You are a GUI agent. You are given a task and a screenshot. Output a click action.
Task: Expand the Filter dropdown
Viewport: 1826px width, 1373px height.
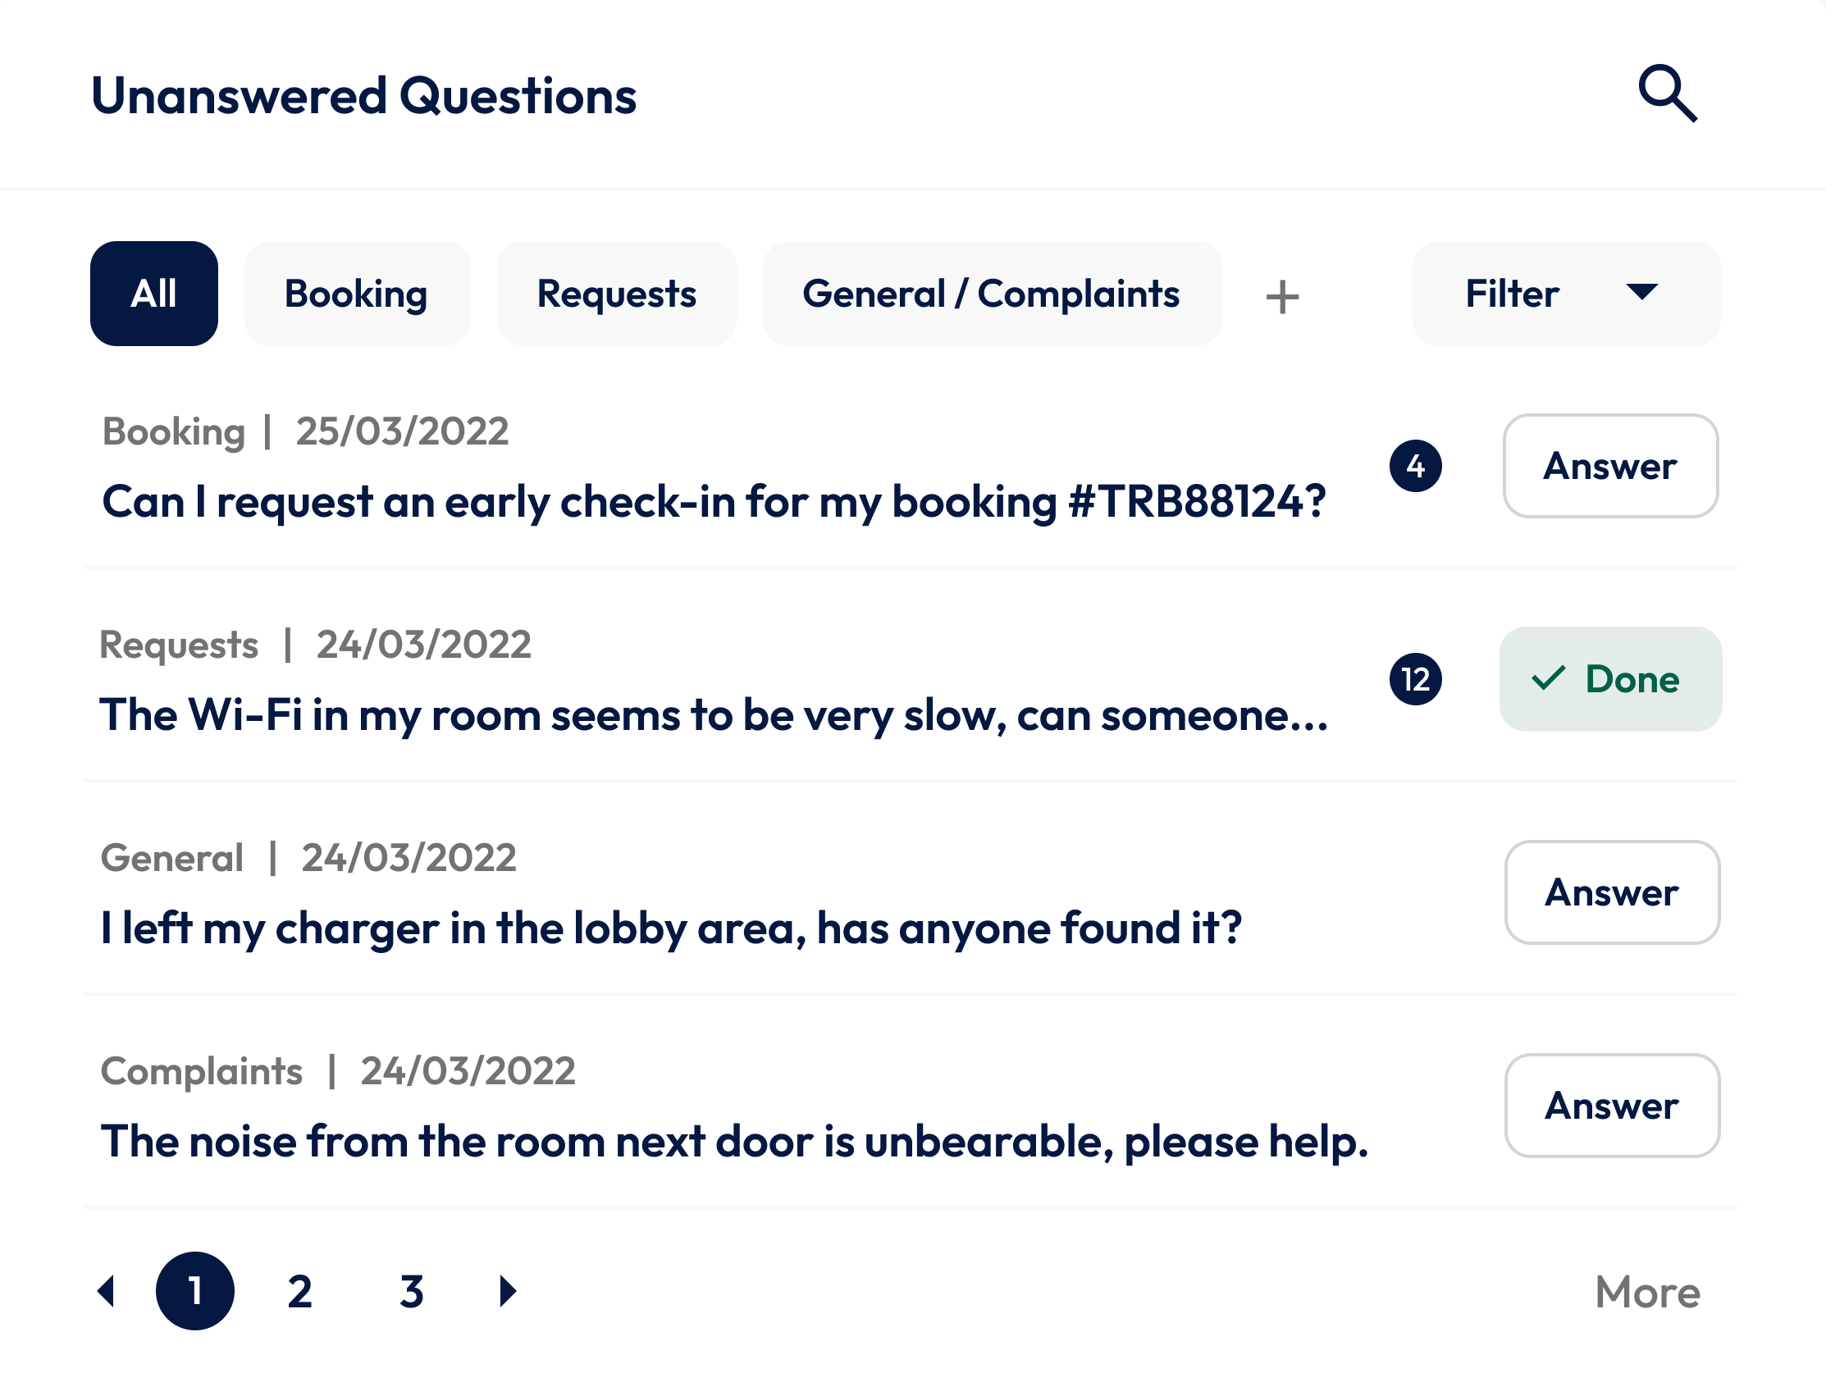tap(1565, 294)
